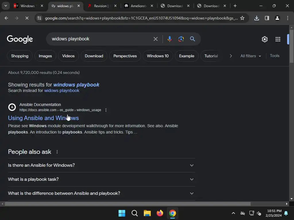Image resolution: width=294 pixels, height=220 pixels.
Task: Open a new browser tab
Action: tap(235, 6)
